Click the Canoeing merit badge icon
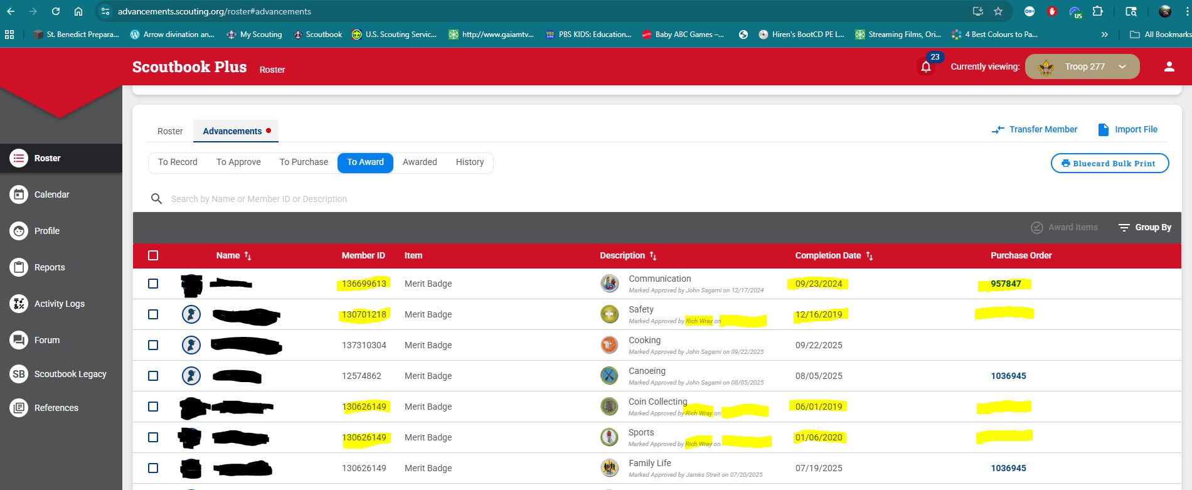Screen dimensions: 1192x490 coord(609,376)
